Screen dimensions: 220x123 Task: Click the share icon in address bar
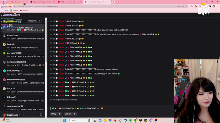[x=183, y=6]
